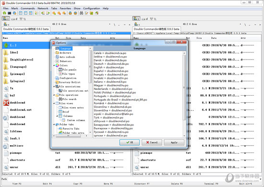Click the green up-arrow parent directory icon
The height and width of the screenshot is (187, 264).
pyautogui.click(x=6, y=45)
